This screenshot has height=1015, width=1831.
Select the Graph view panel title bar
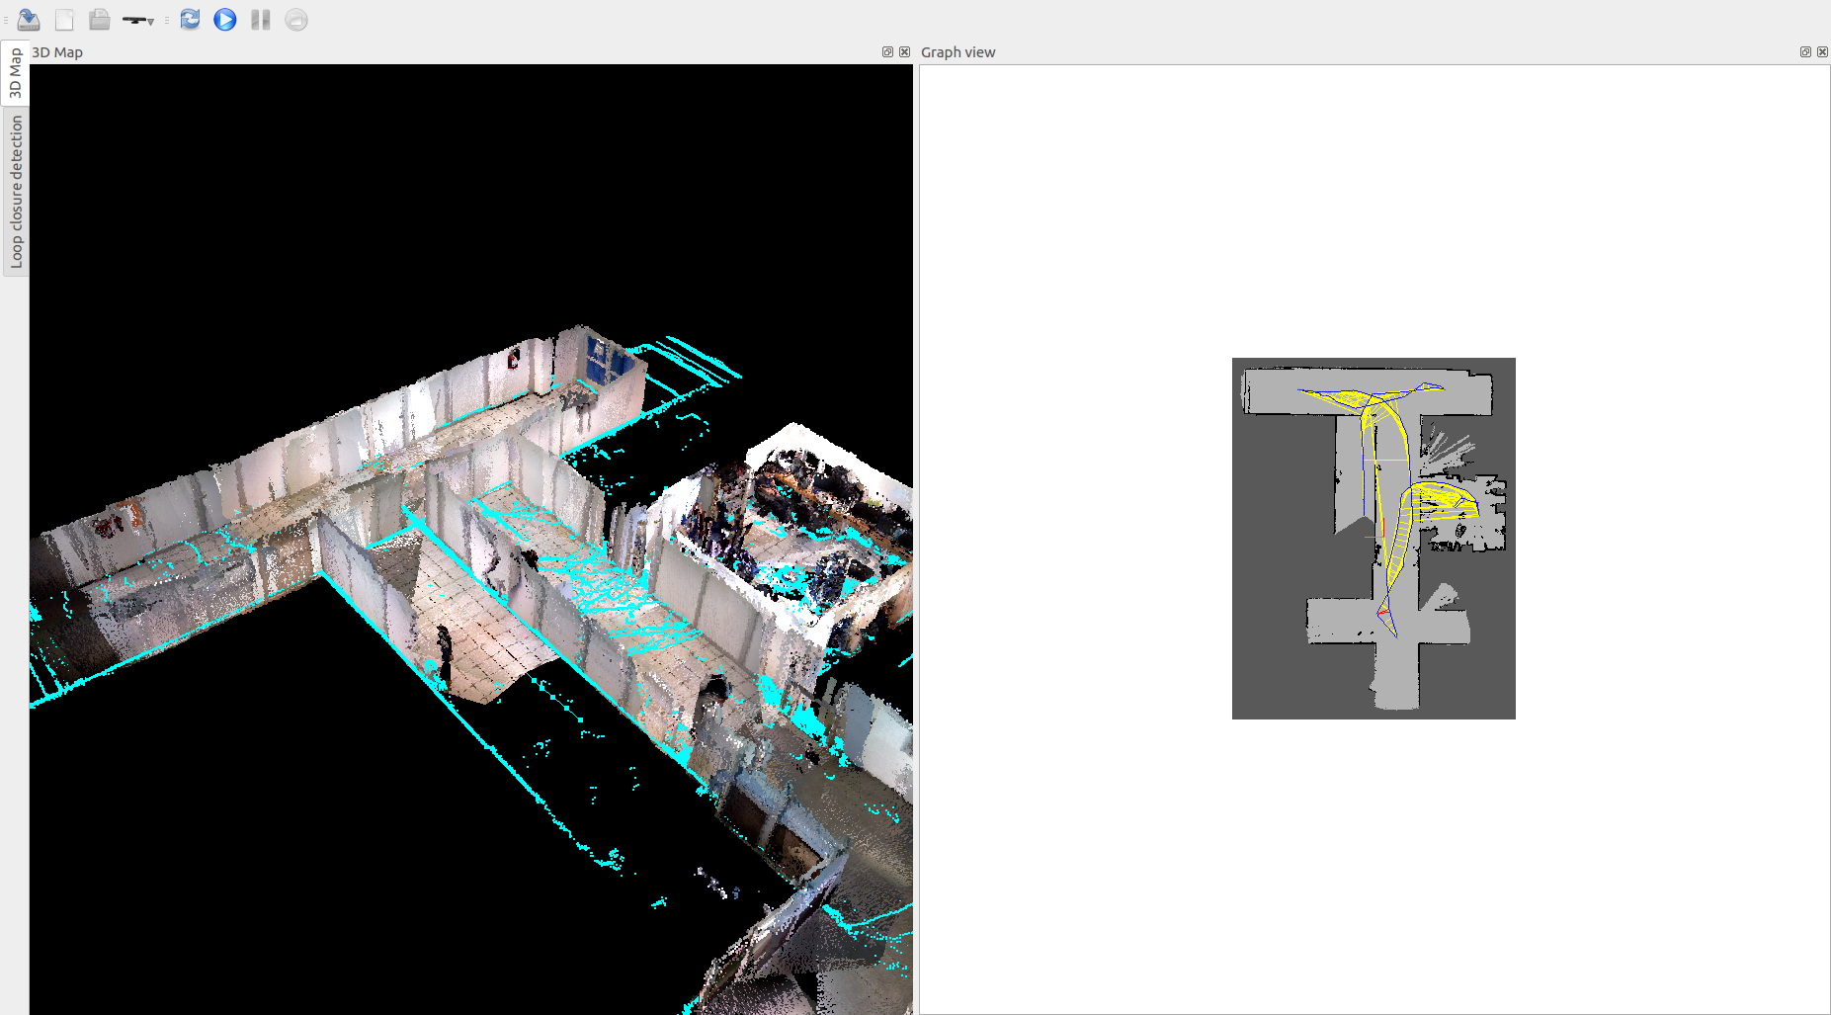click(1285, 52)
